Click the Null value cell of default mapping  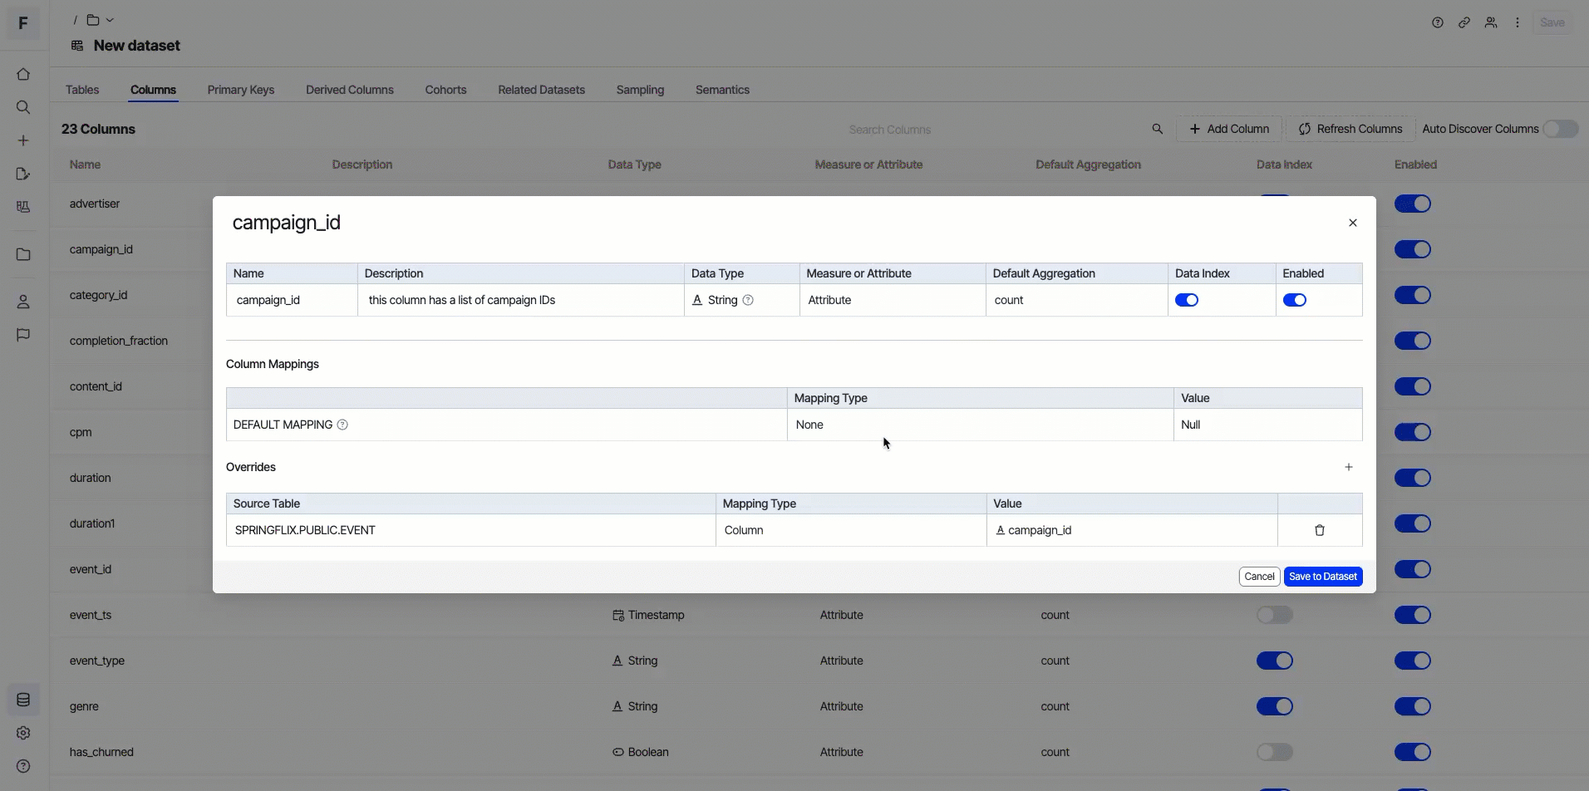pos(1268,425)
